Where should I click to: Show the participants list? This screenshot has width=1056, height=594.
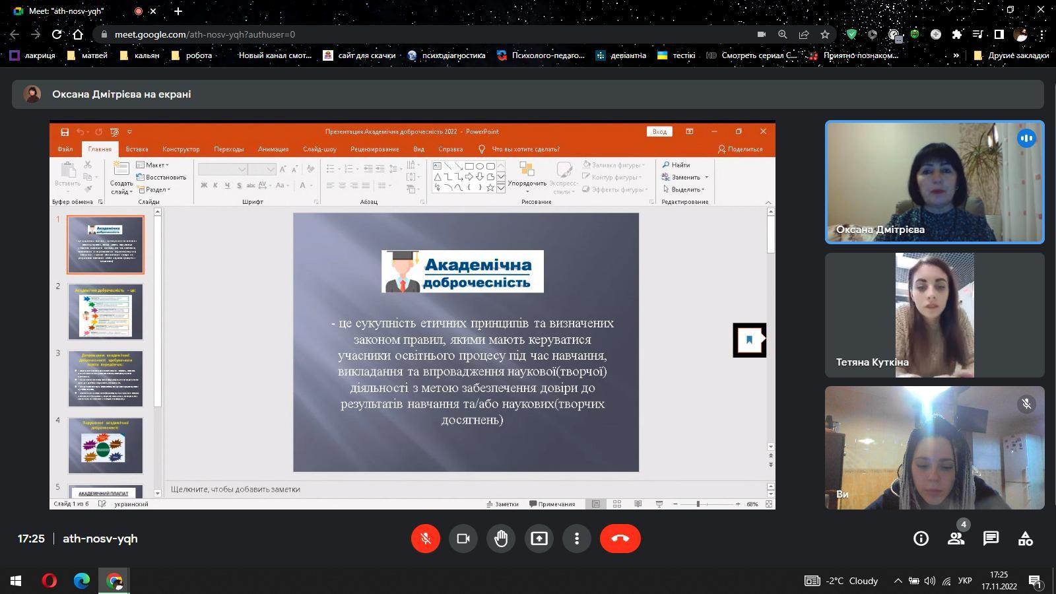tap(956, 539)
